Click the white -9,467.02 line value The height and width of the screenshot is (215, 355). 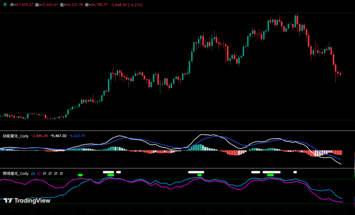58,136
